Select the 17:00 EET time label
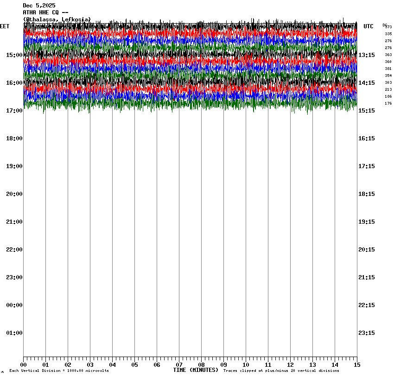 14,111
